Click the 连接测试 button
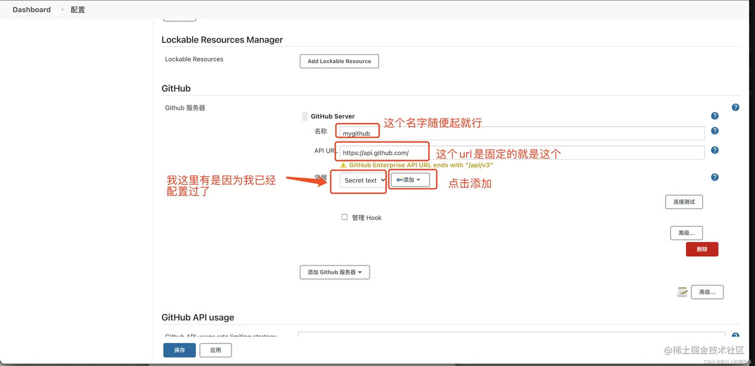Image resolution: width=755 pixels, height=366 pixels. tap(684, 202)
